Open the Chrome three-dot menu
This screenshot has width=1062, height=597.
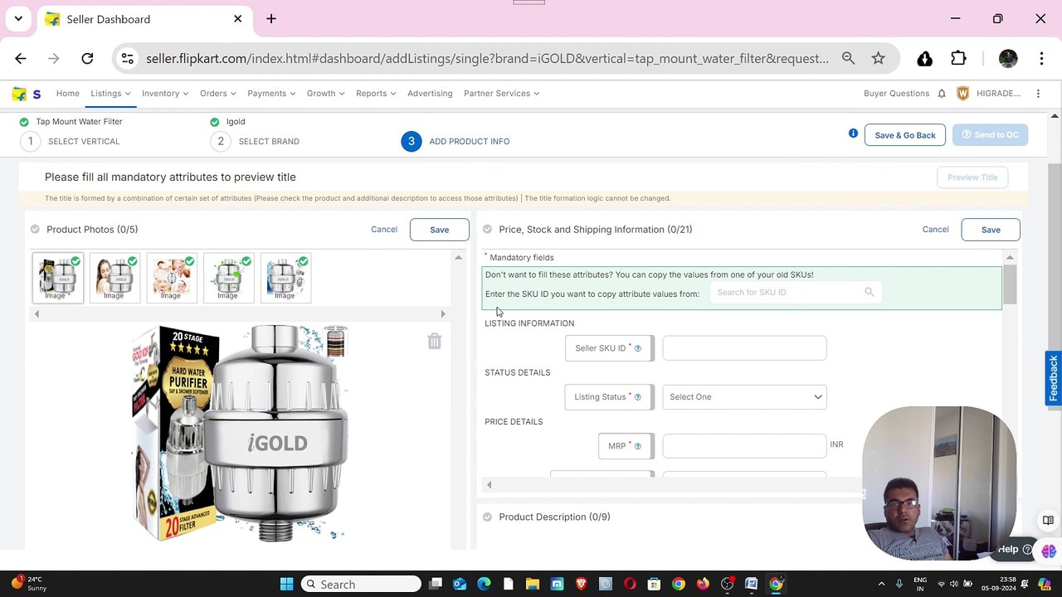pos(1041,58)
